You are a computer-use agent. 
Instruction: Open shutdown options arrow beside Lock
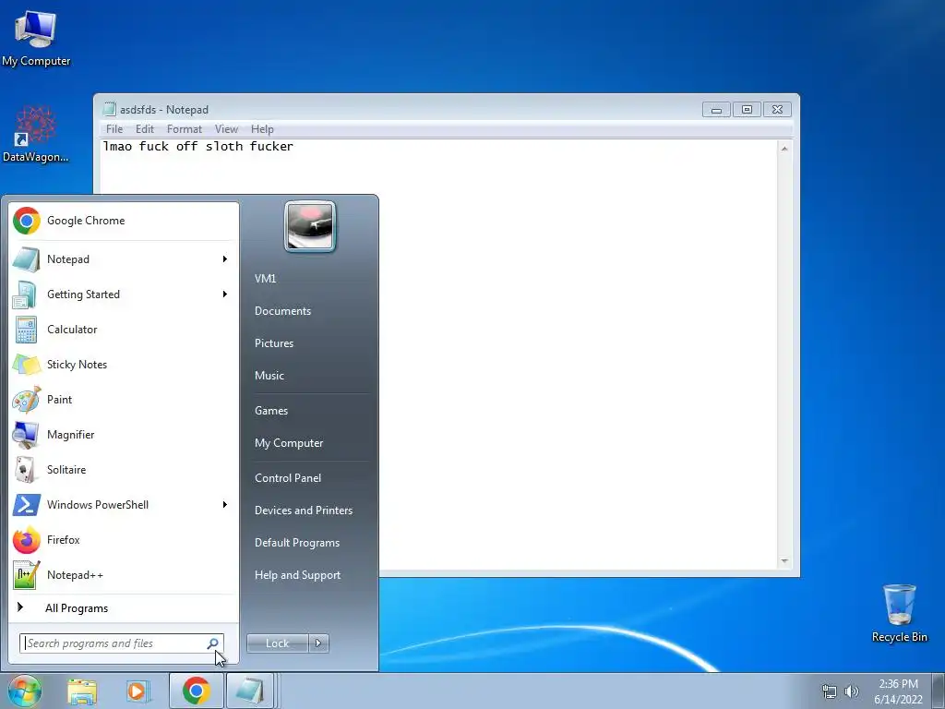point(318,643)
